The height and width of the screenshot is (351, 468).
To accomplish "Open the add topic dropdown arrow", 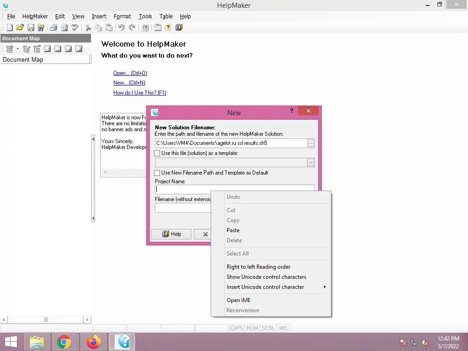I will [17, 48].
